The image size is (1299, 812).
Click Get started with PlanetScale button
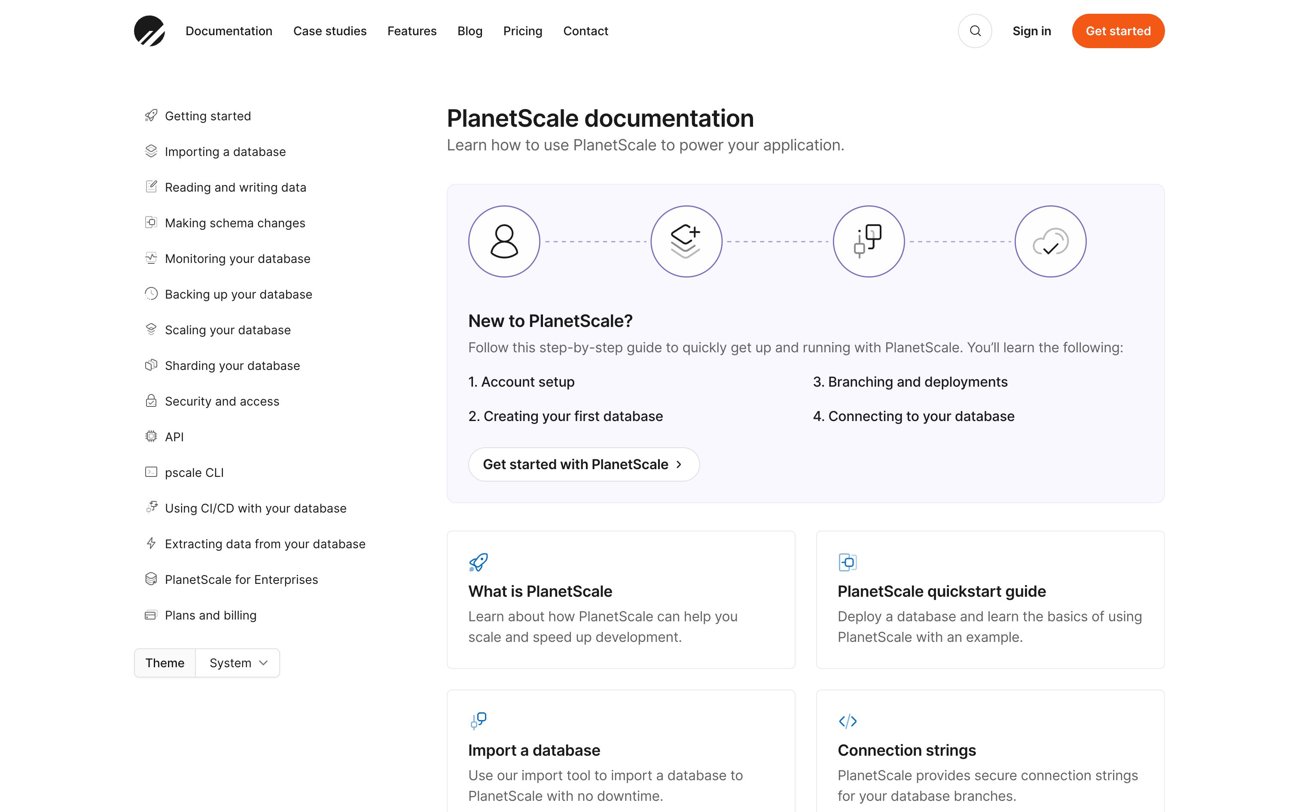coord(584,464)
